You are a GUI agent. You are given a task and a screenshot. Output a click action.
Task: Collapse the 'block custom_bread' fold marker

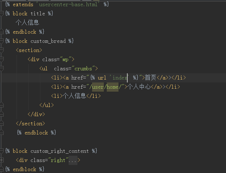point(1,41)
